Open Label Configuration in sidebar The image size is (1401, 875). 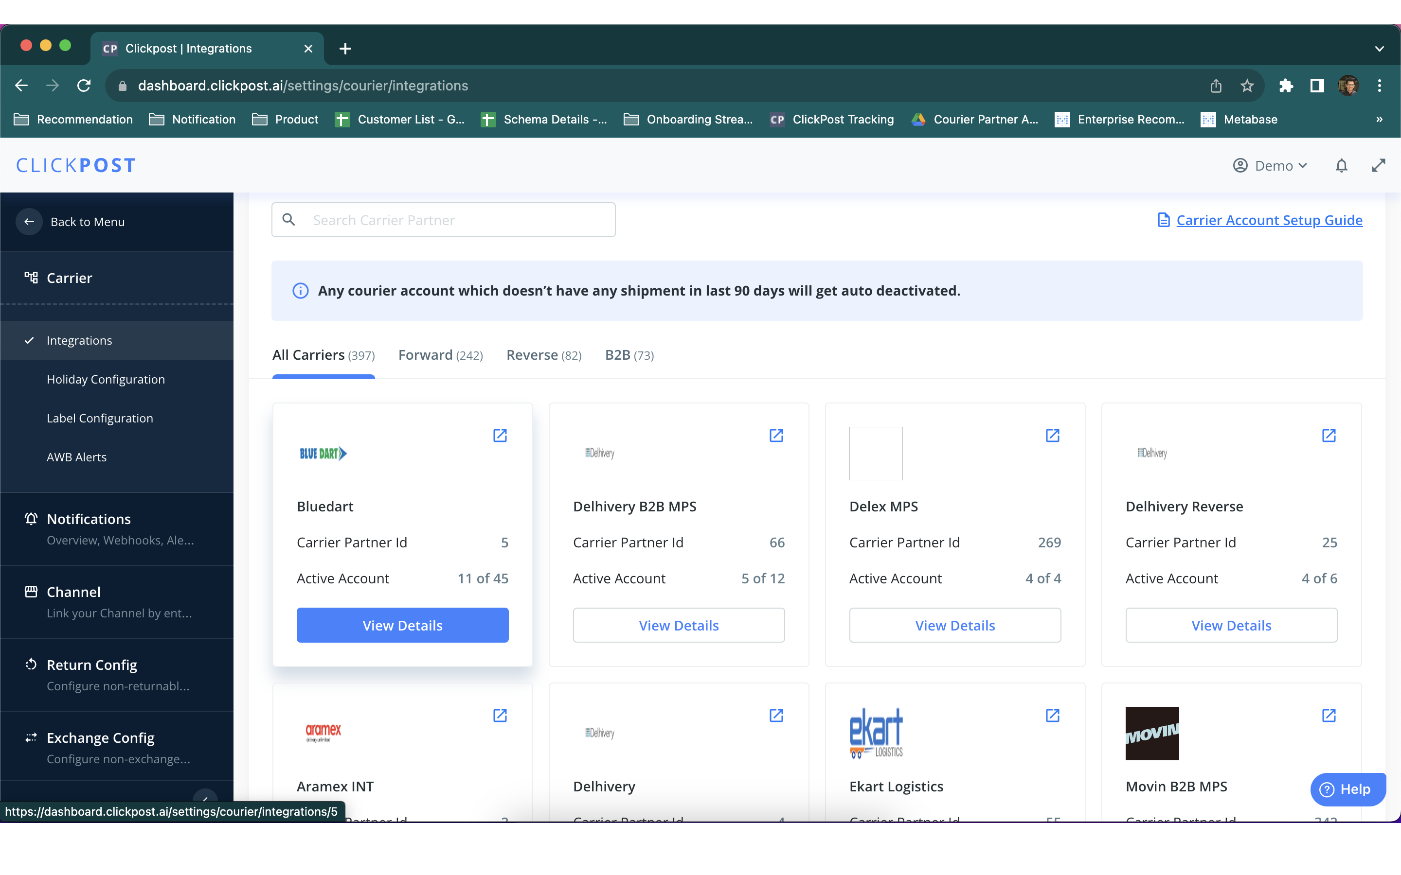coord(117,418)
